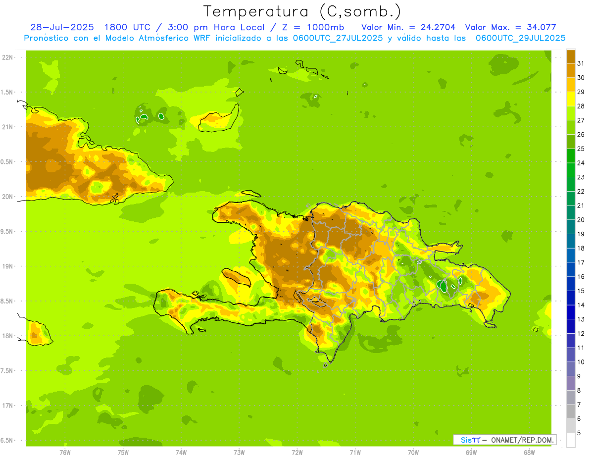Screen dimensions: 594x459
Task: Click the legend value "10"
Action: tap(581, 362)
